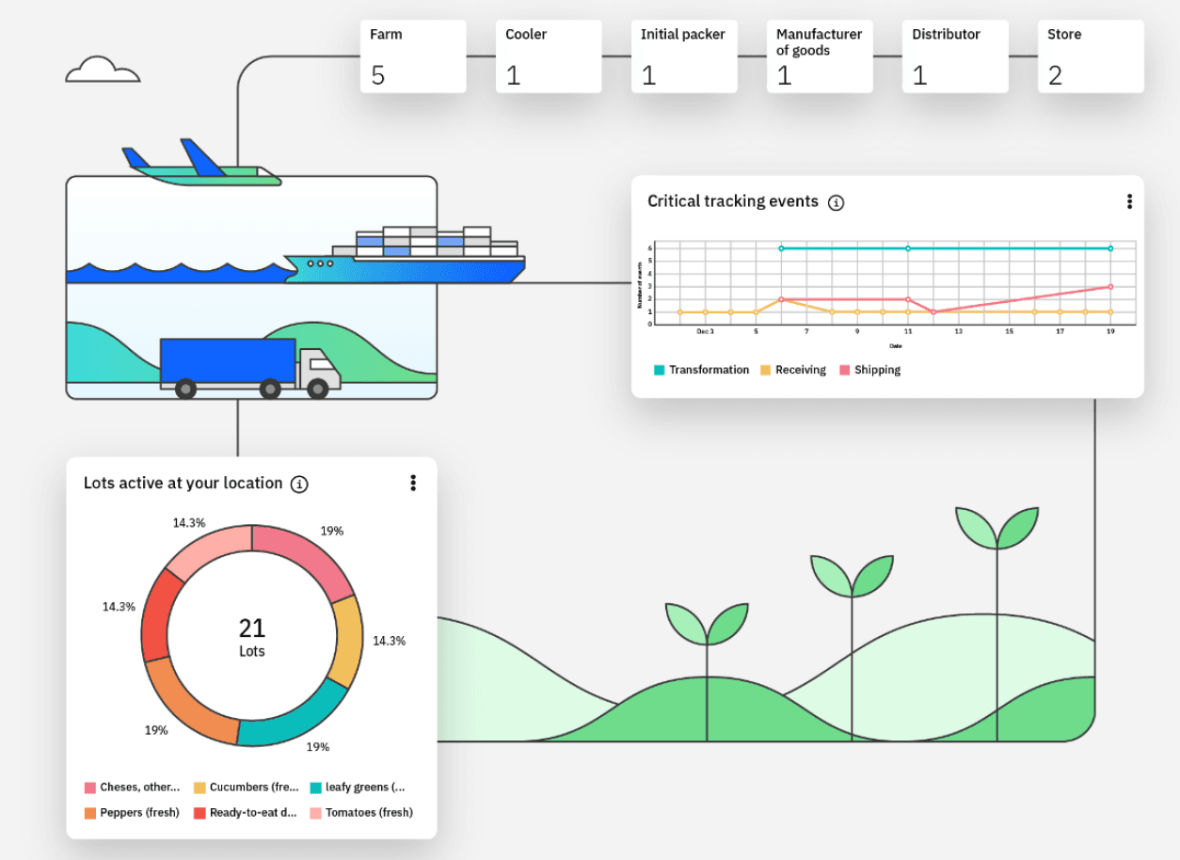Click the leafy greens legend swatch
The image size is (1180, 860).
316,788
